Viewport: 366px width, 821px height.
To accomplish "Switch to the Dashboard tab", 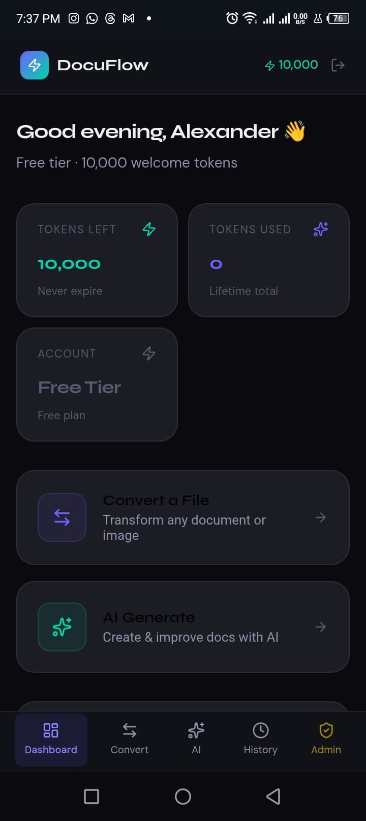I will pos(51,740).
